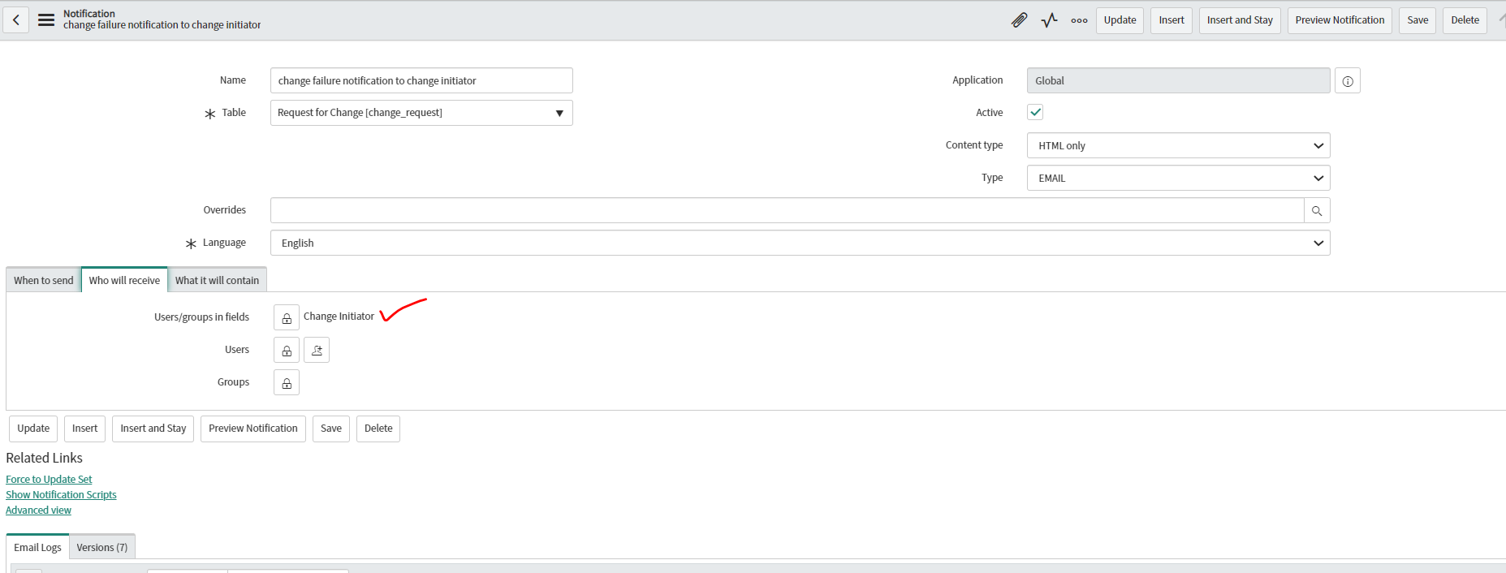Switch to the When to send tab
The width and height of the screenshot is (1506, 573).
[x=43, y=280]
